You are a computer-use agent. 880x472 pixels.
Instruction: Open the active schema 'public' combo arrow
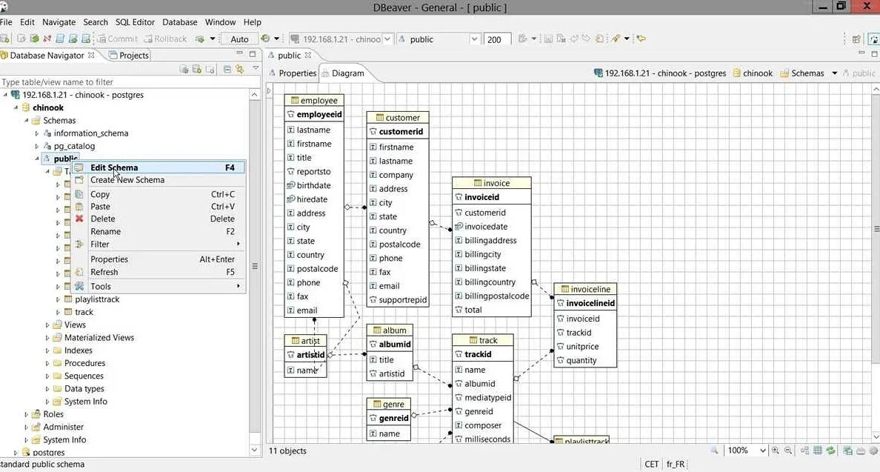click(x=474, y=39)
